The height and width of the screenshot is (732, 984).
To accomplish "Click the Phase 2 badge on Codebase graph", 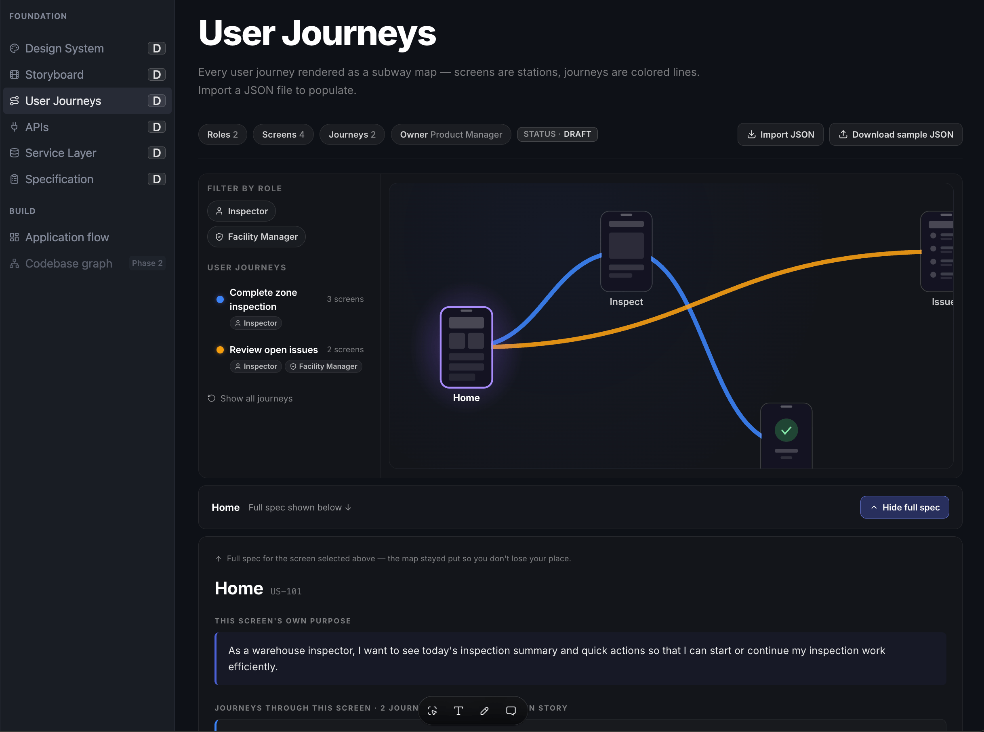I will tap(147, 263).
